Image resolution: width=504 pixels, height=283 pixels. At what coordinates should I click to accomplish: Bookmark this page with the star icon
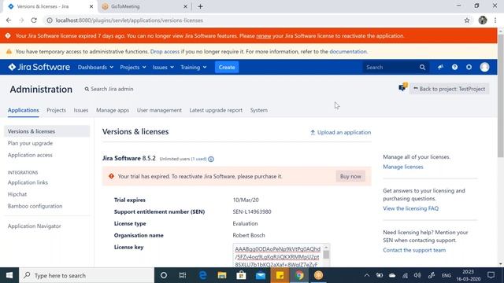click(467, 20)
